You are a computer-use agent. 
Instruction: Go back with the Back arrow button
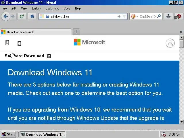click(5, 16)
